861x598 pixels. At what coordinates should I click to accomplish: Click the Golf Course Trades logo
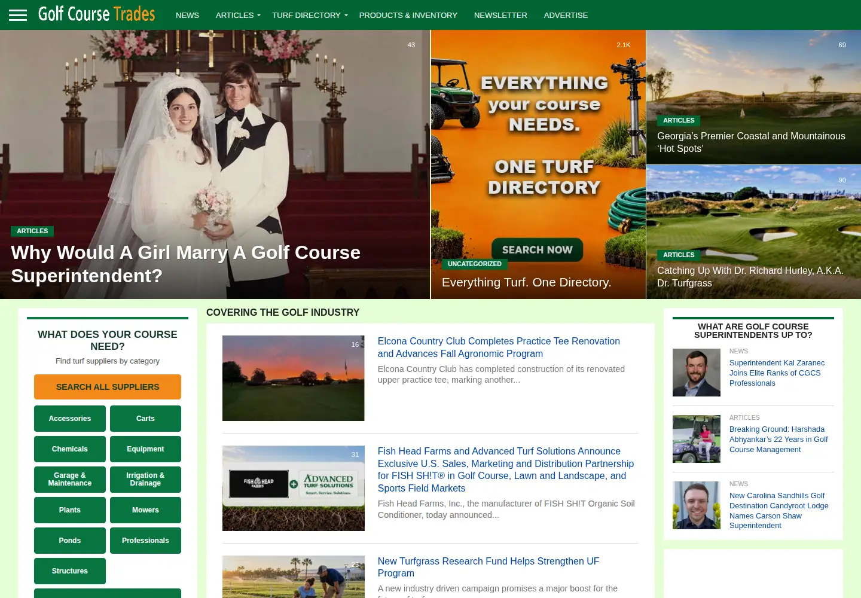[x=97, y=14]
